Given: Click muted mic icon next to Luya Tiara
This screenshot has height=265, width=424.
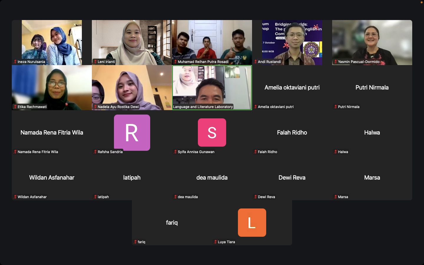Looking at the screenshot, I should [215, 242].
